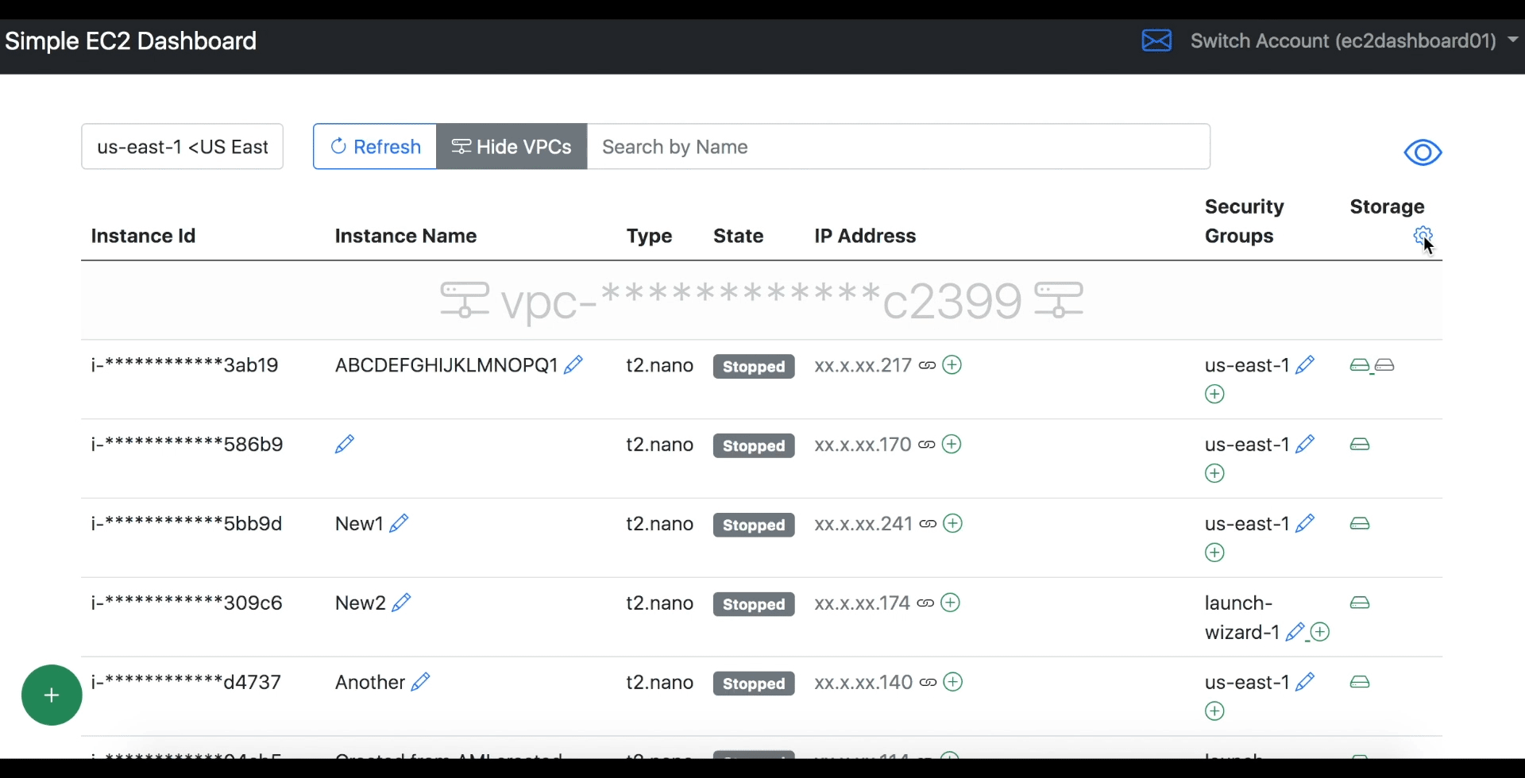
Task: Open the Storage column gear settings
Action: point(1423,236)
